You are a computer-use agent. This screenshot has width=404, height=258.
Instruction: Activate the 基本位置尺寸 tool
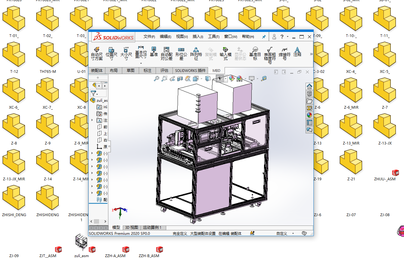pos(141,52)
